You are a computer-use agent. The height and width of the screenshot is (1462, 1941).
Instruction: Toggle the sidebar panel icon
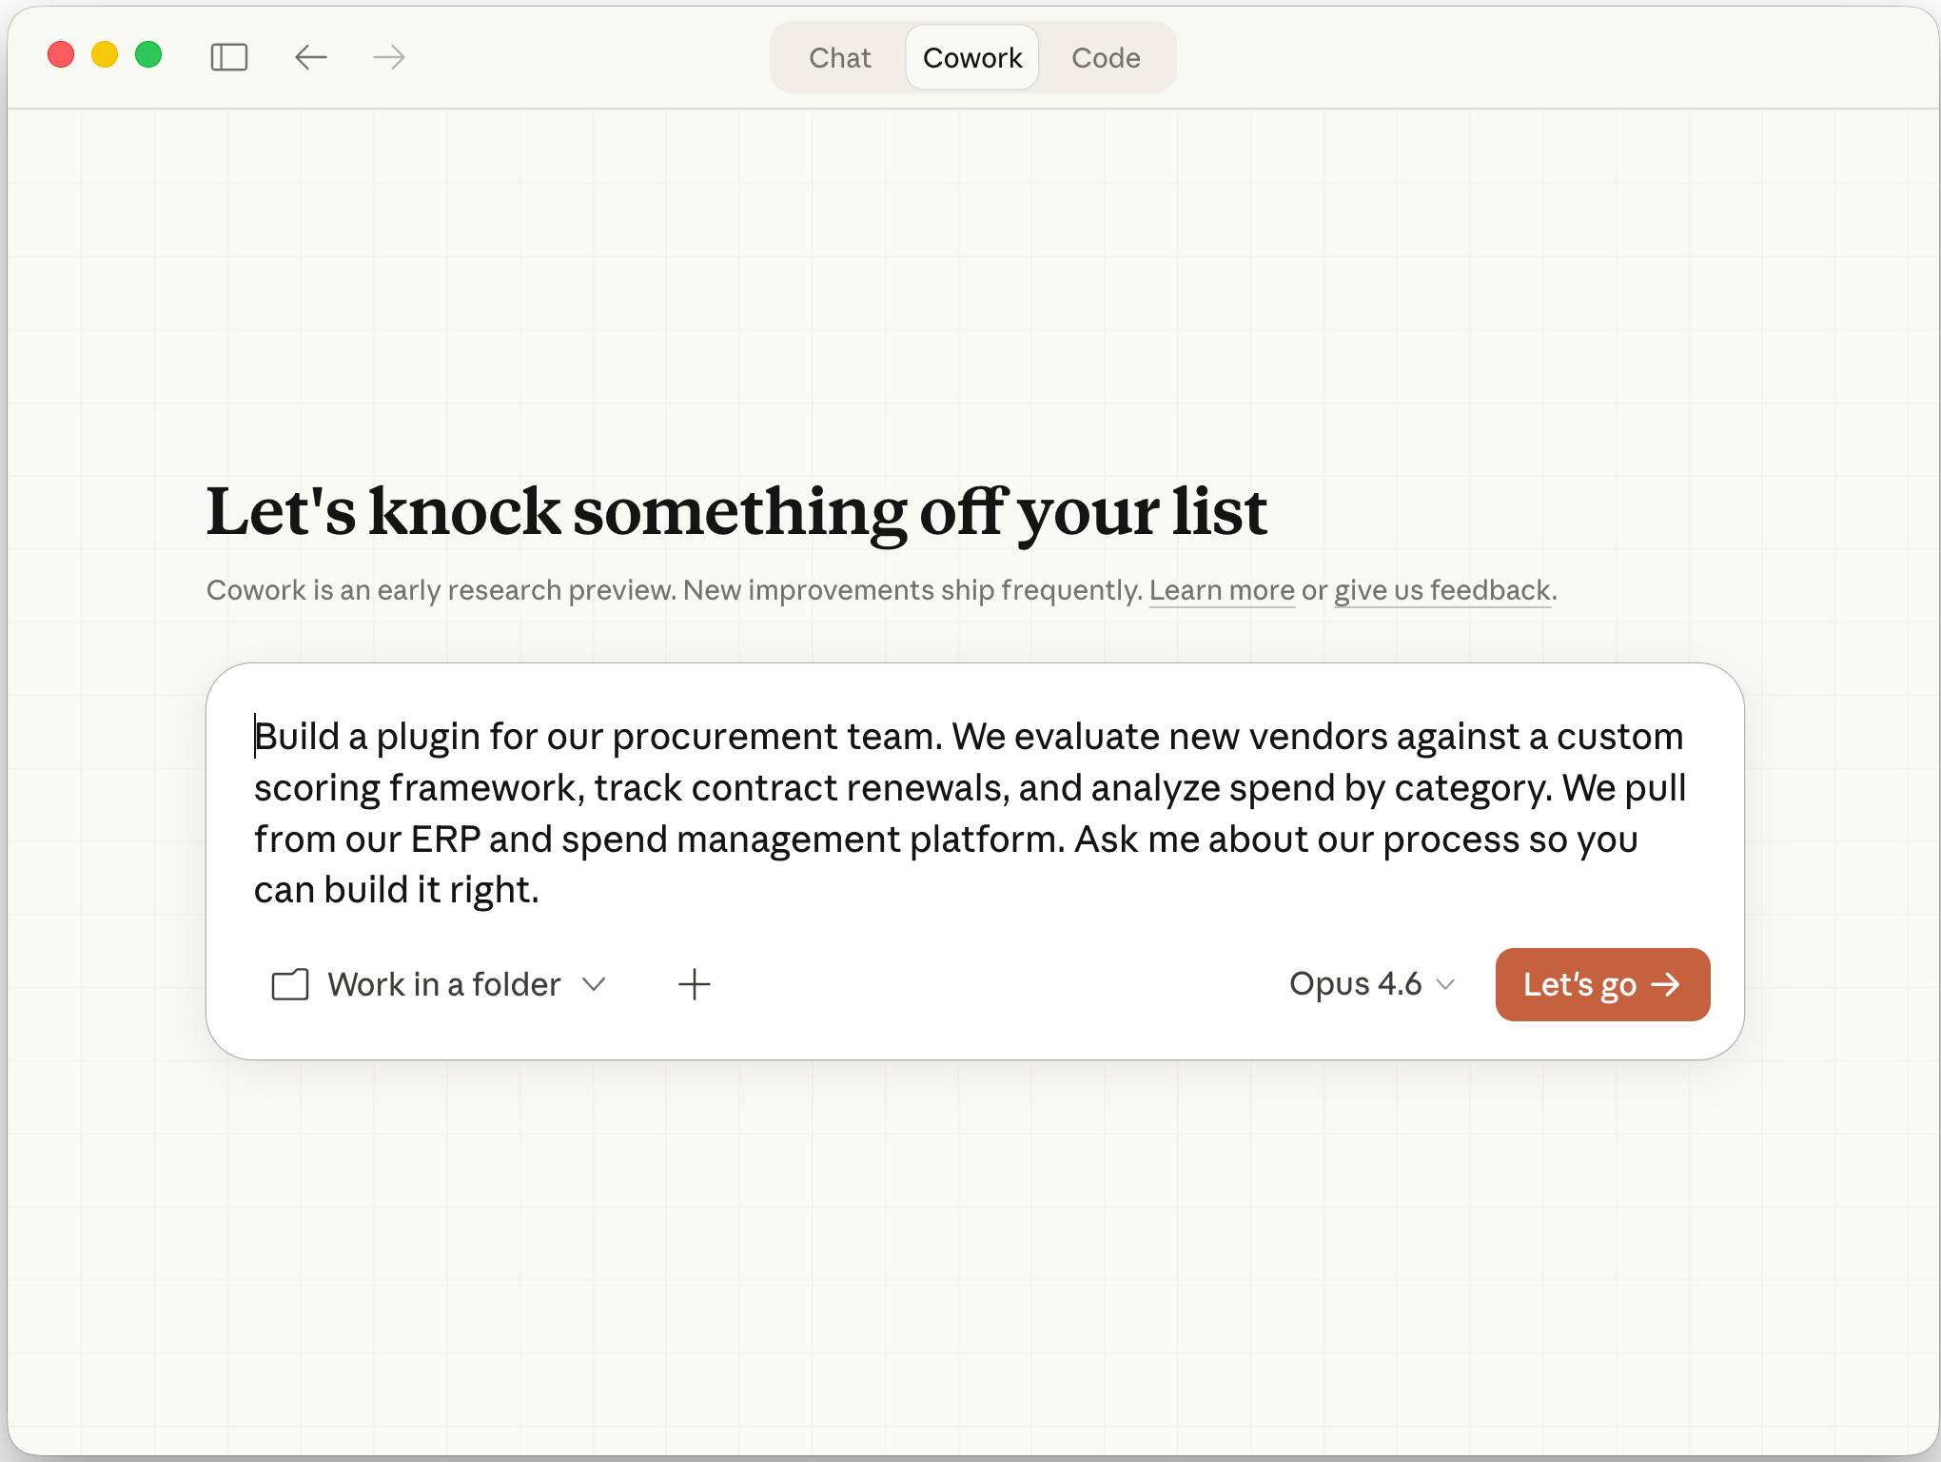[228, 57]
